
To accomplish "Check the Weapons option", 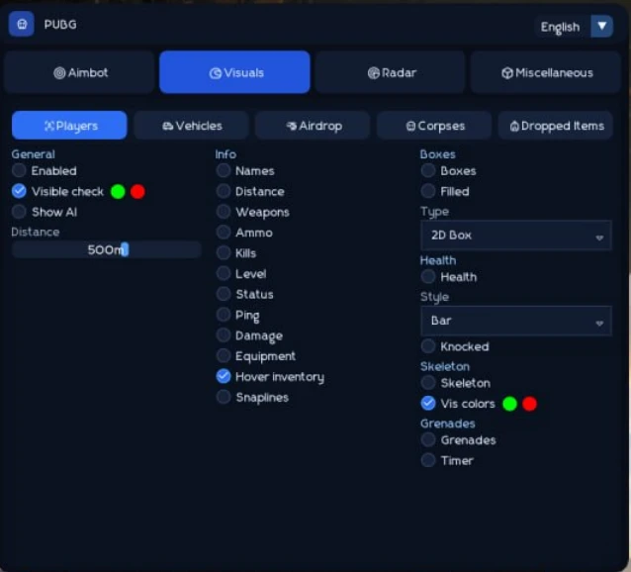I will click(x=224, y=212).
